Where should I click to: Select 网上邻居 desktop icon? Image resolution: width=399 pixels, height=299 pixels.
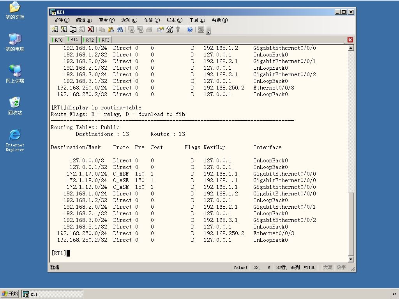pyautogui.click(x=15, y=74)
